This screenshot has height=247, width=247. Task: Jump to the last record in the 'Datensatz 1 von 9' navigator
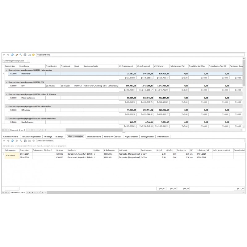pos(32,130)
